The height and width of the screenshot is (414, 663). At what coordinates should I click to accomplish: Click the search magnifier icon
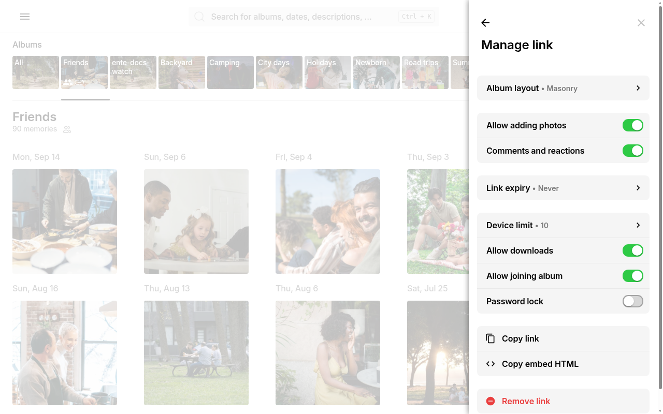point(199,17)
